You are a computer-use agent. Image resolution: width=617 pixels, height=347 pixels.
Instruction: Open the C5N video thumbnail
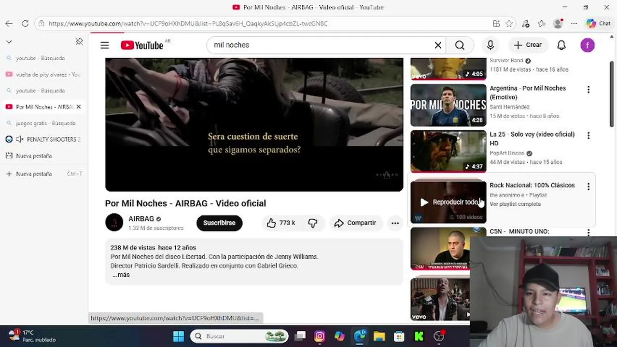[x=440, y=249]
